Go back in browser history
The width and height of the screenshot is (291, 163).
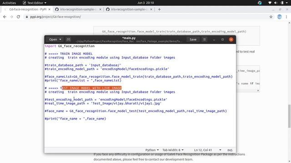[5, 17]
